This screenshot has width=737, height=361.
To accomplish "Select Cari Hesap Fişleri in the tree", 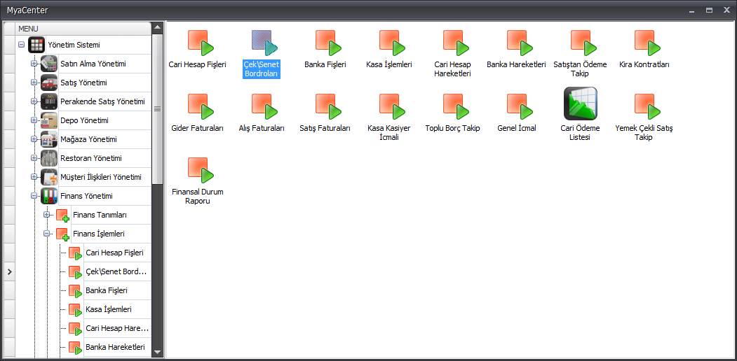I will 115,253.
